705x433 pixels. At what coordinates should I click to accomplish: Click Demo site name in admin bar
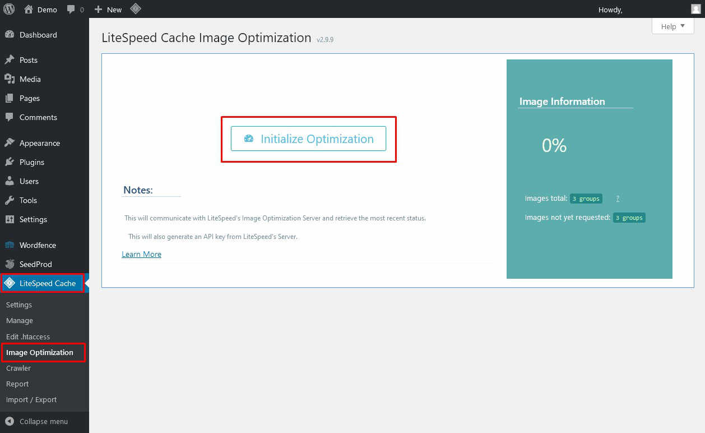tap(47, 10)
